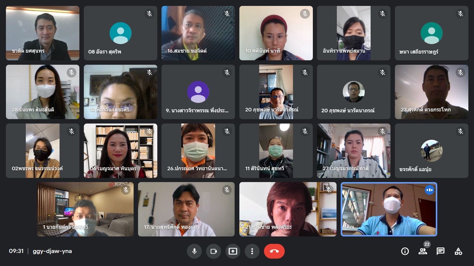Open the meeting details info icon
The width and height of the screenshot is (474, 266).
click(405, 251)
